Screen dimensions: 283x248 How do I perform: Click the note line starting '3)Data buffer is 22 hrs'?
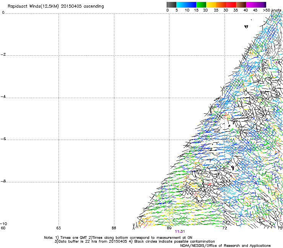[x=135, y=242]
